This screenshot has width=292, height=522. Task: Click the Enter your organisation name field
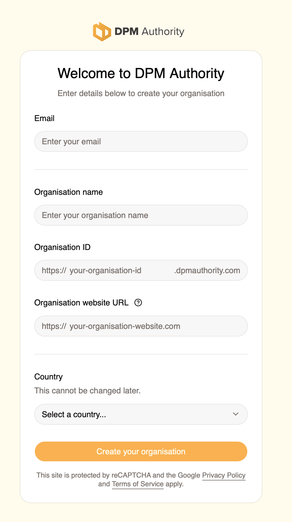click(x=141, y=215)
